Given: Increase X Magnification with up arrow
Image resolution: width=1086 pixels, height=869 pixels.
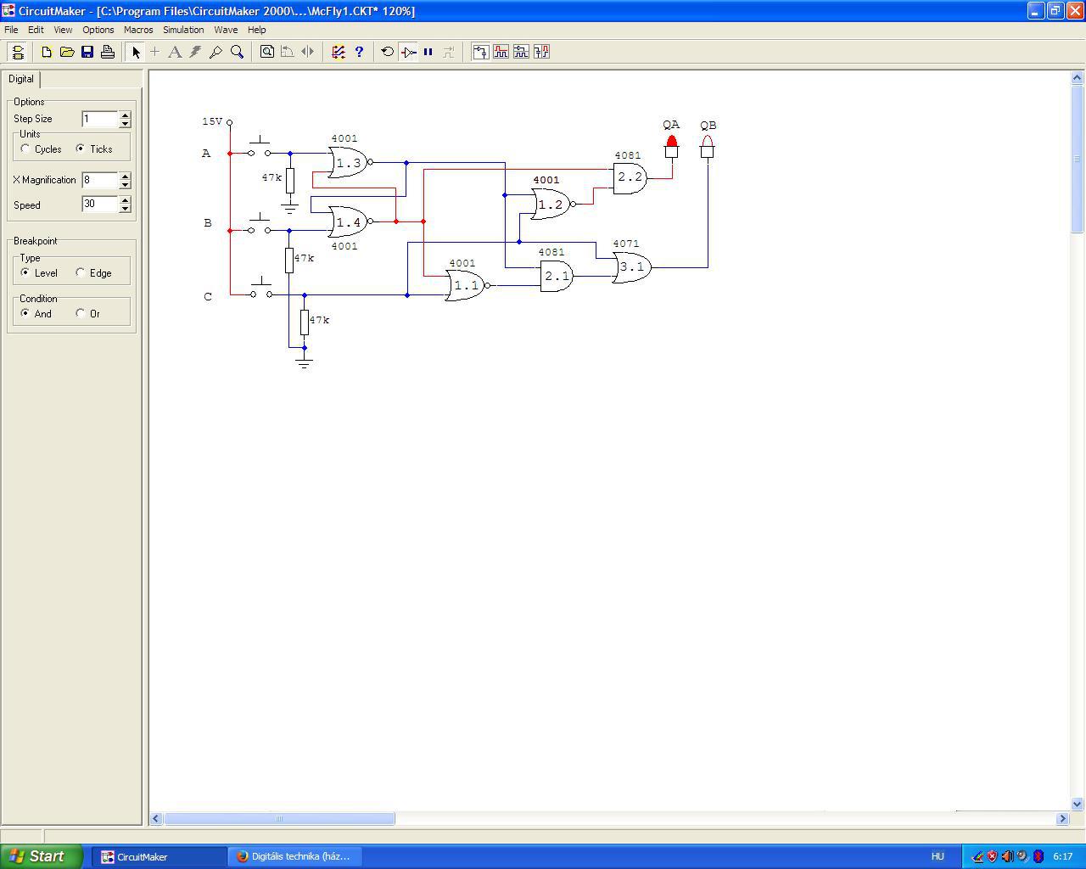Looking at the screenshot, I should pos(125,177).
